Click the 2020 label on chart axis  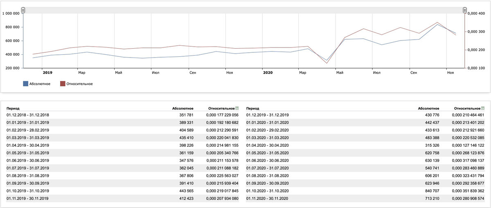coord(268,72)
